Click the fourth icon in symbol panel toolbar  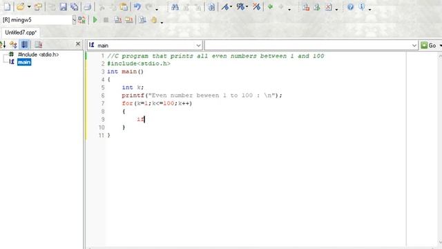pos(39,44)
